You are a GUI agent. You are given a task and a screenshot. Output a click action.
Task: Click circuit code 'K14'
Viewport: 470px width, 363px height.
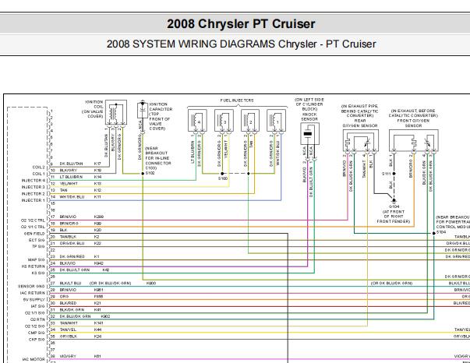pyautogui.click(x=97, y=177)
